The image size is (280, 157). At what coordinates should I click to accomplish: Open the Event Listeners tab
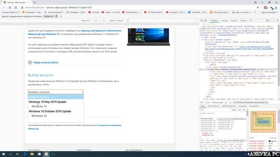(x=213, y=106)
